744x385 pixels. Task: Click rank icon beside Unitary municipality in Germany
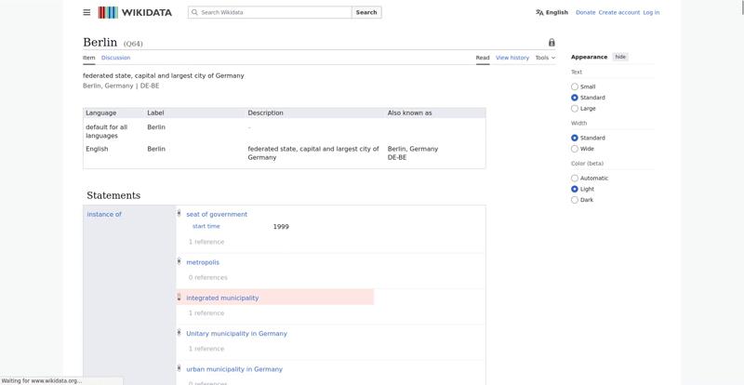pyautogui.click(x=179, y=333)
